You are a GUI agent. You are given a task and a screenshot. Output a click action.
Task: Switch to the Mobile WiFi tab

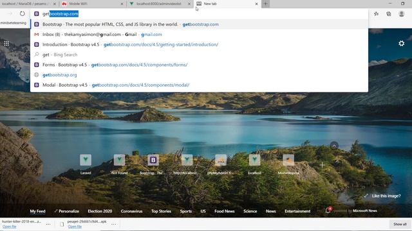click(93, 4)
